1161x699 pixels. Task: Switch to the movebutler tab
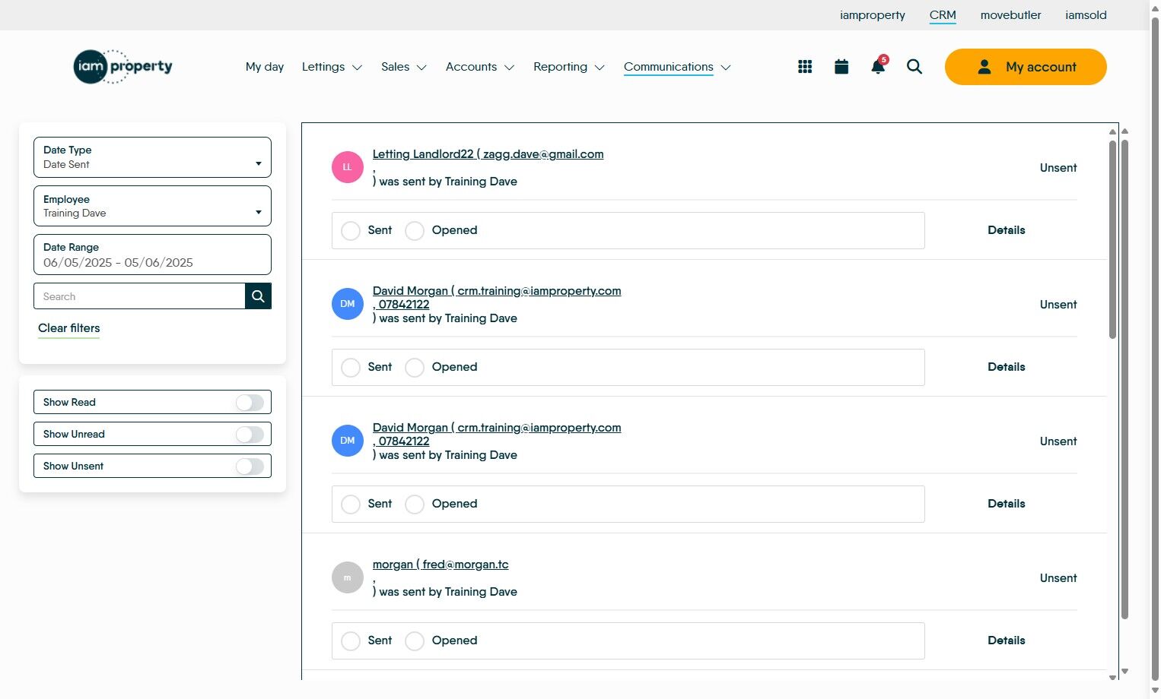[1010, 15]
